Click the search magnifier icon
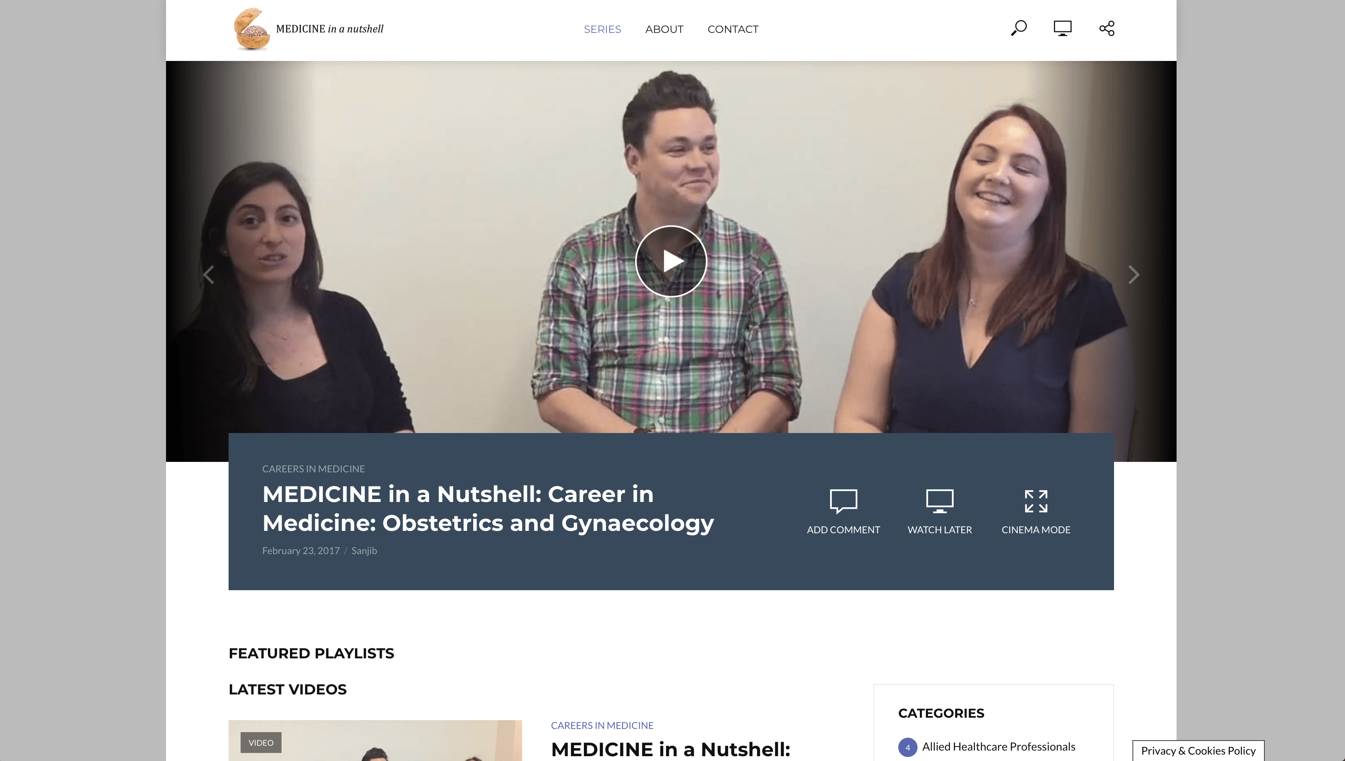Viewport: 1345px width, 761px height. (1018, 28)
